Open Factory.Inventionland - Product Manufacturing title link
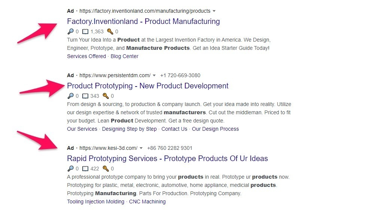The height and width of the screenshot is (218, 378). tap(143, 21)
